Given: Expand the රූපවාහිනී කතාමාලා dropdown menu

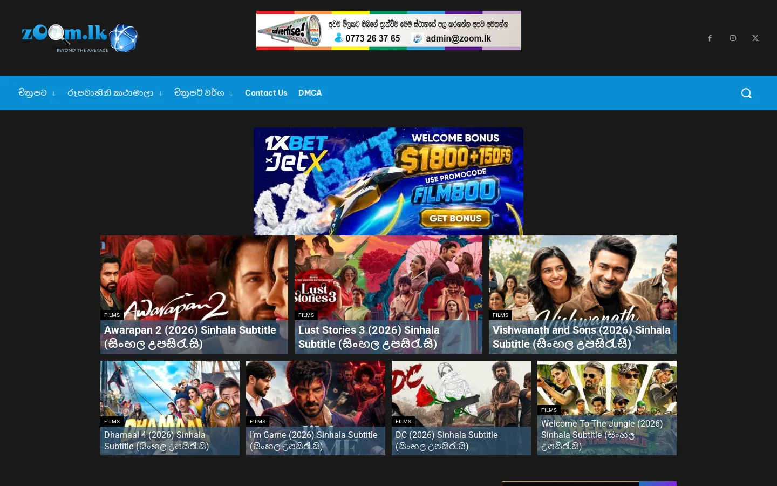Looking at the screenshot, I should (x=115, y=93).
